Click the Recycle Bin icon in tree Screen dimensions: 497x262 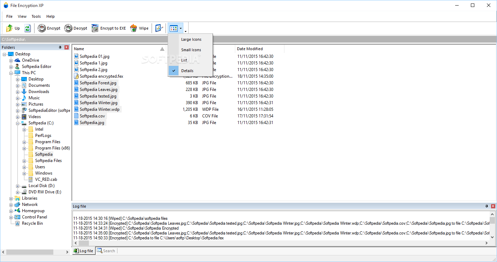(x=17, y=223)
